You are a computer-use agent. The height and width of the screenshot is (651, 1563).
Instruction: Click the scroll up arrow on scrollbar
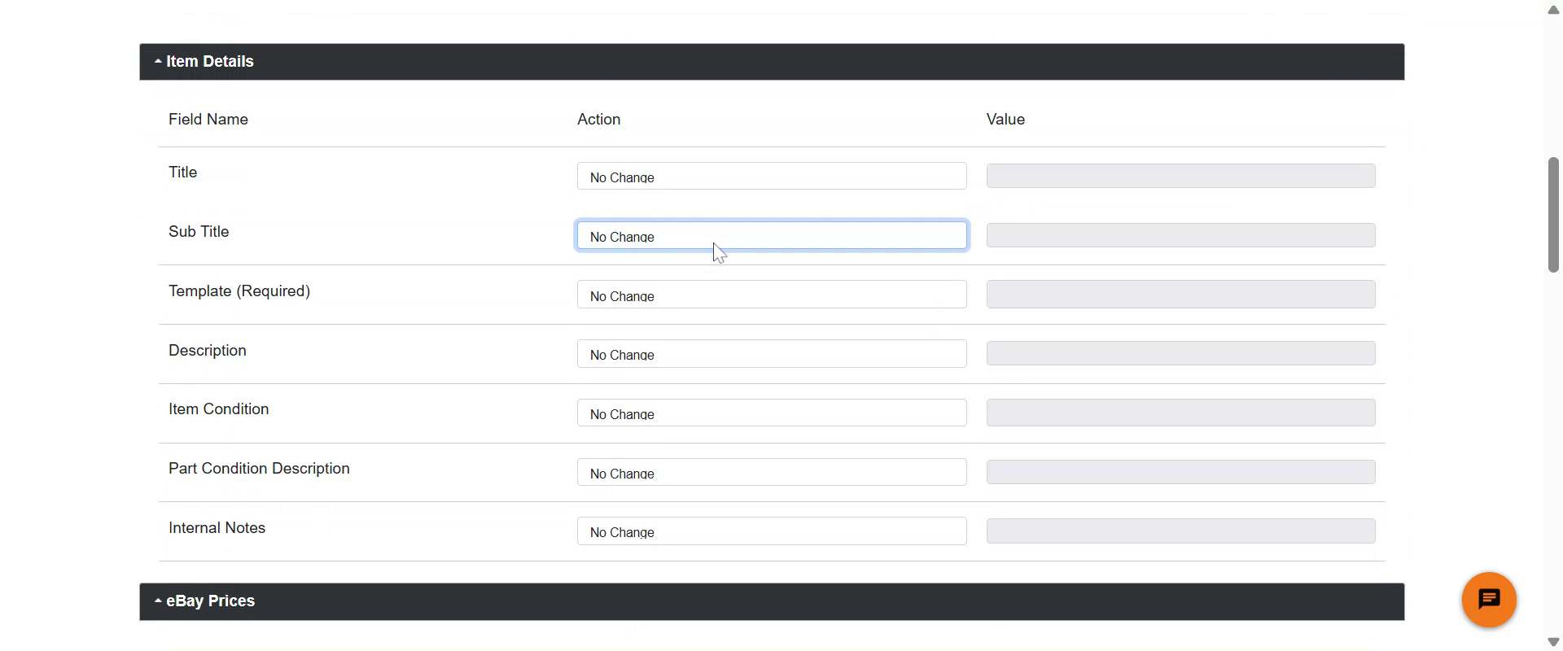[1553, 10]
